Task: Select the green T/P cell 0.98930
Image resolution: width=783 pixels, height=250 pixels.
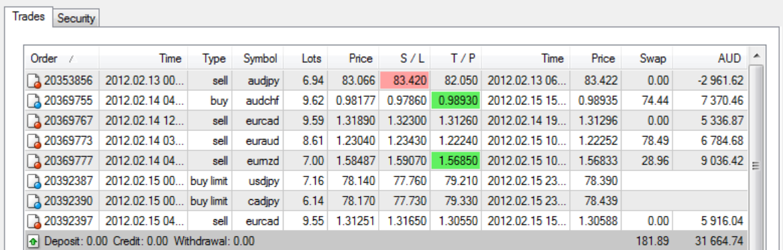Action: tap(456, 100)
